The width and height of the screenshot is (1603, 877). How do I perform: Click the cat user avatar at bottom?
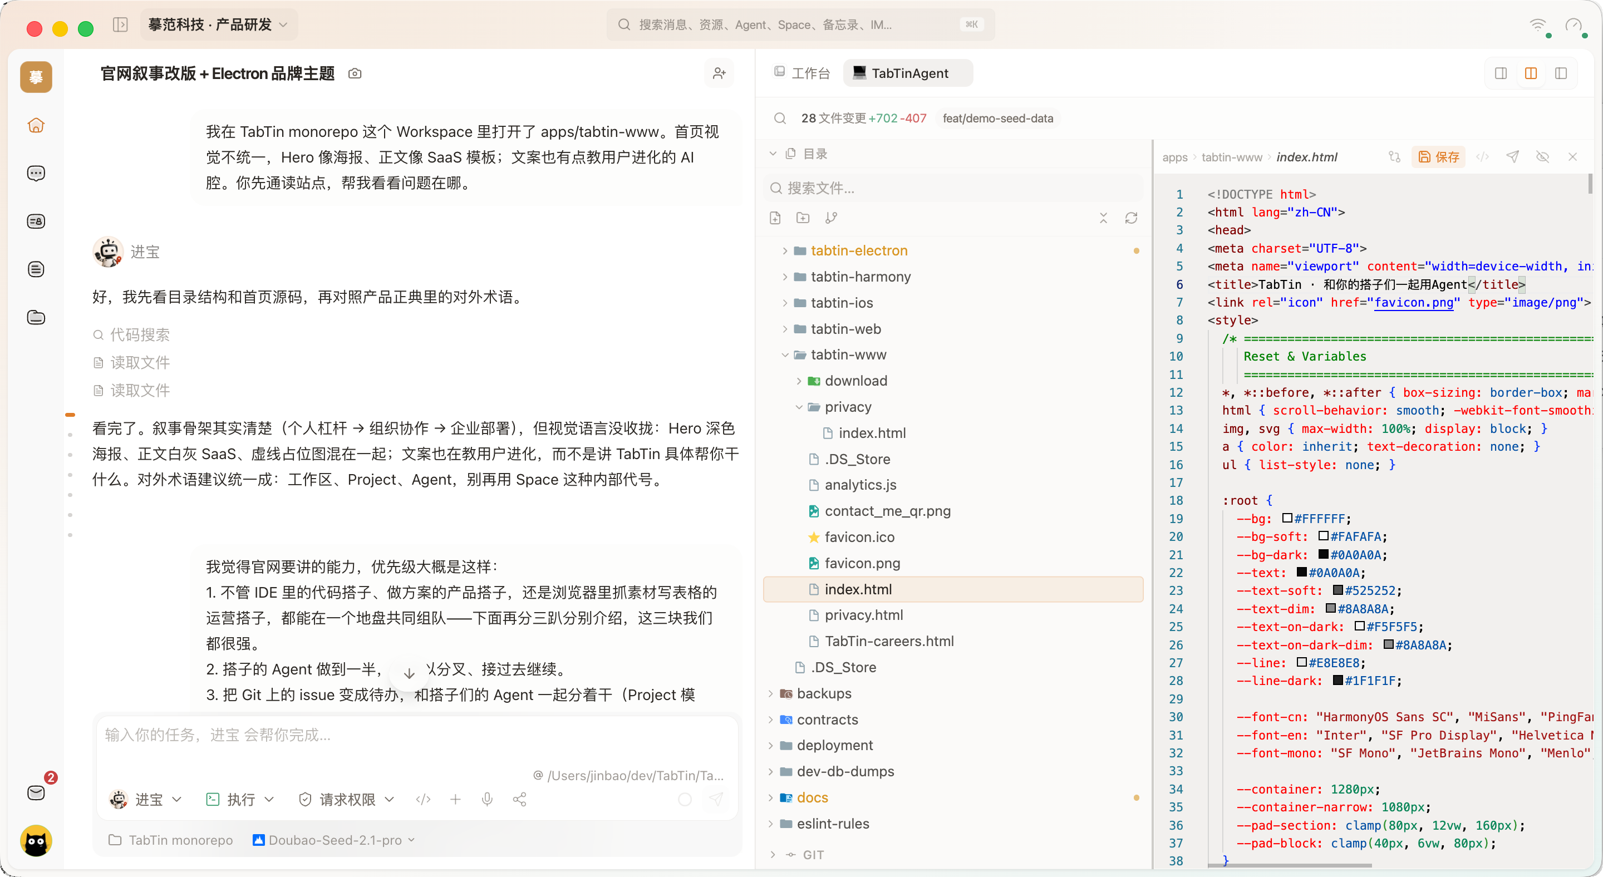tap(36, 841)
